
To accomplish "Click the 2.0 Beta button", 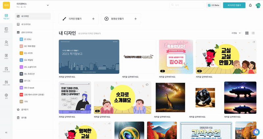I will [x=213, y=5].
